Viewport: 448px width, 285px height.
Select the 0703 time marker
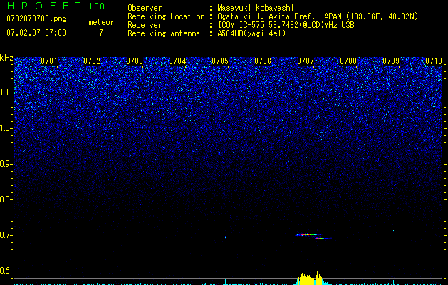coord(135,61)
